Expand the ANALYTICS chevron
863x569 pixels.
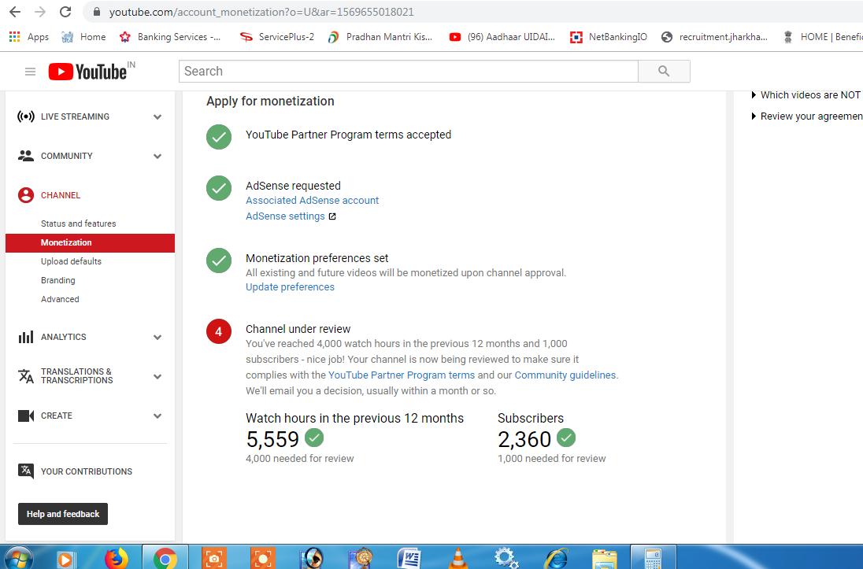click(157, 338)
